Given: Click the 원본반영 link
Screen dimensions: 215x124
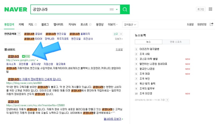Looking at the screenshot, I should click(x=202, y=24).
